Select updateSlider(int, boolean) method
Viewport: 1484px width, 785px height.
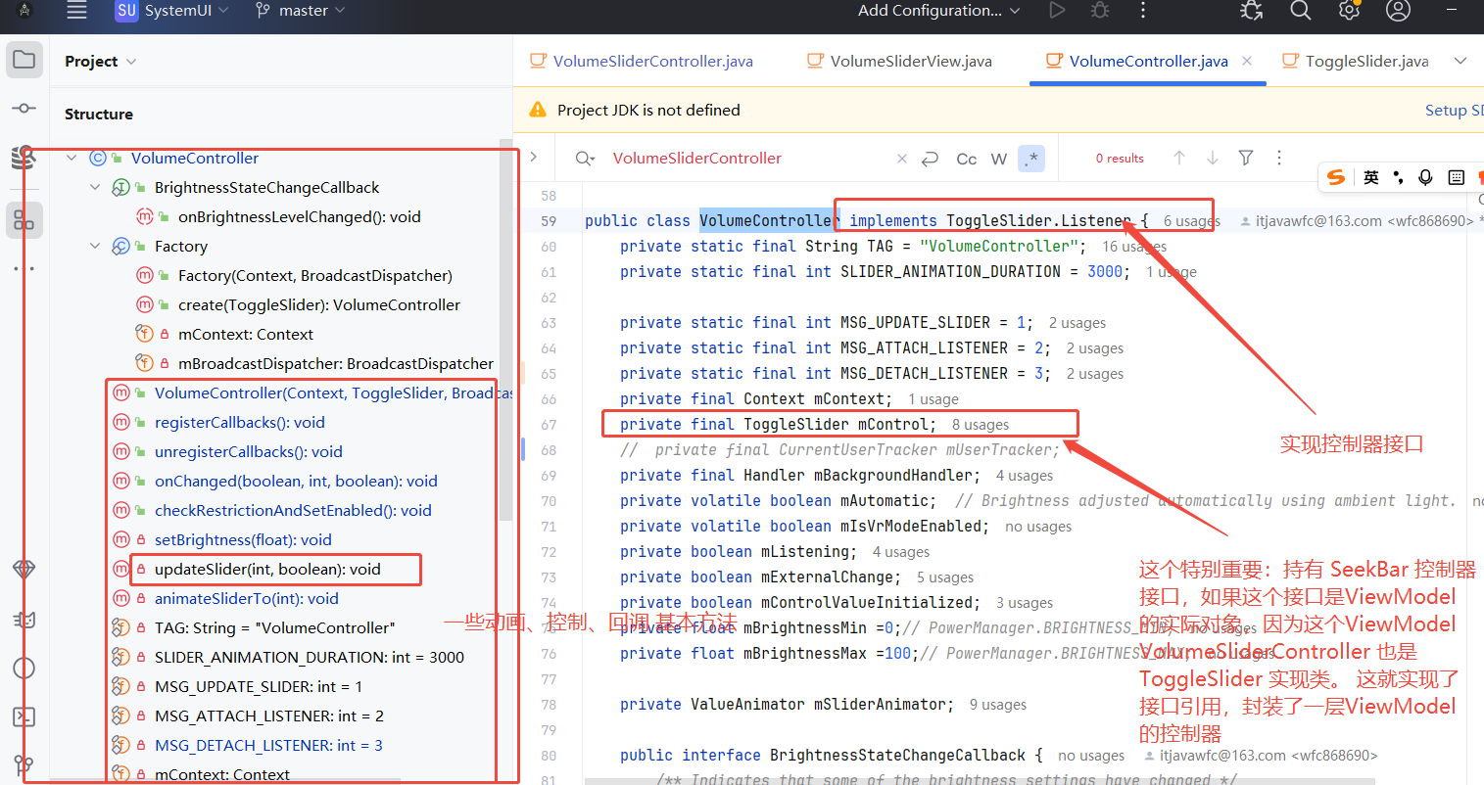click(x=267, y=569)
